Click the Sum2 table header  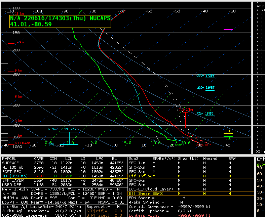[x=134, y=159]
